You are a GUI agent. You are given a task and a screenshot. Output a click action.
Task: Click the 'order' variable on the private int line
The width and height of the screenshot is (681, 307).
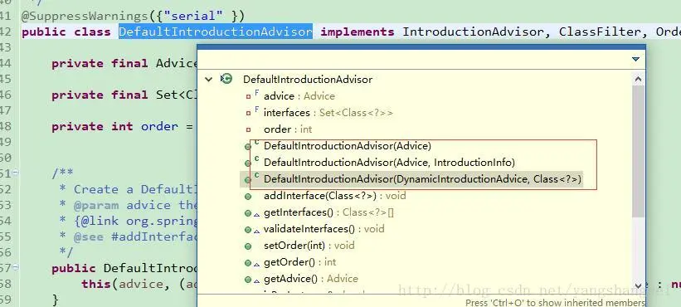pyautogui.click(x=159, y=126)
